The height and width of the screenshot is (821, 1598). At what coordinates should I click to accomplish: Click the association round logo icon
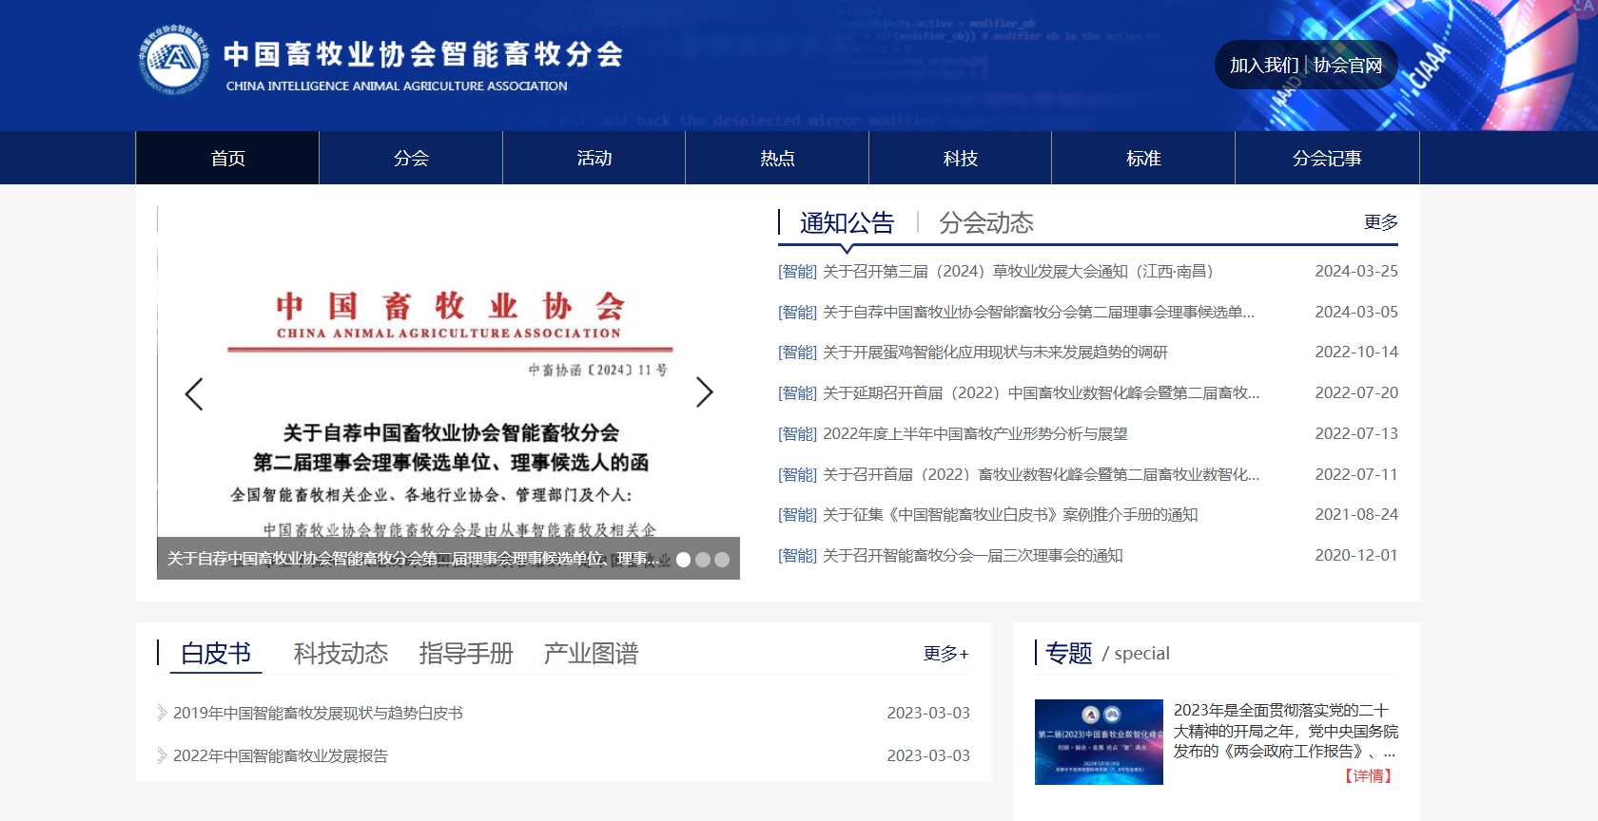(x=173, y=60)
